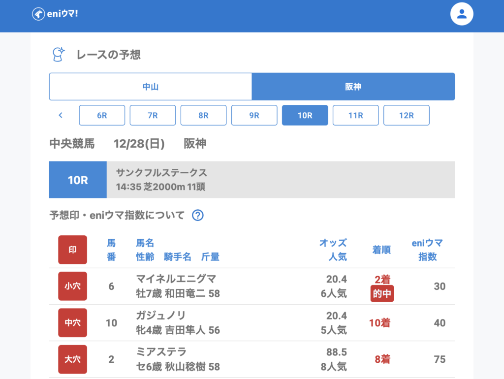Click the red 的中 badge
This screenshot has height=379, width=504.
click(x=382, y=294)
